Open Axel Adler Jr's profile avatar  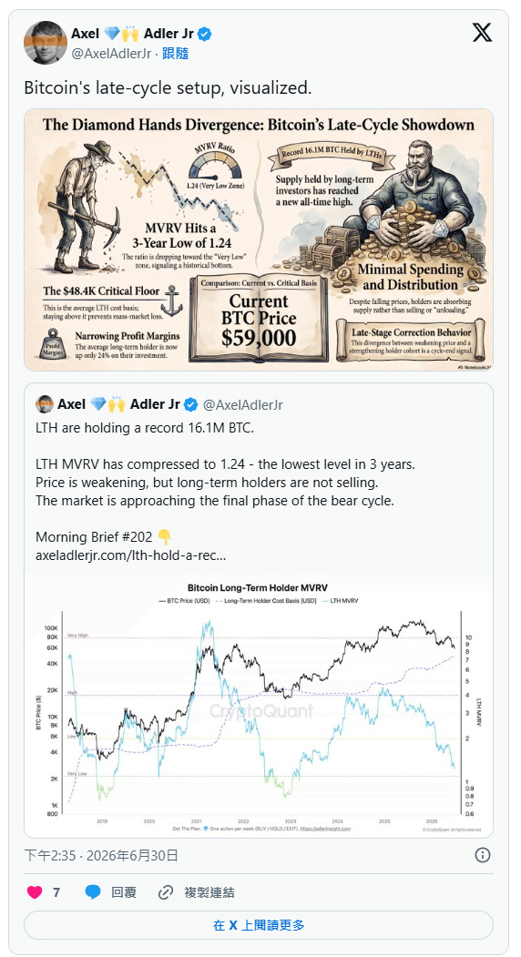(x=46, y=43)
